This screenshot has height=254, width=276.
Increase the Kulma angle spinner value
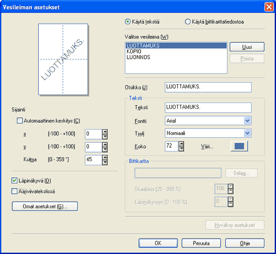click(x=105, y=158)
